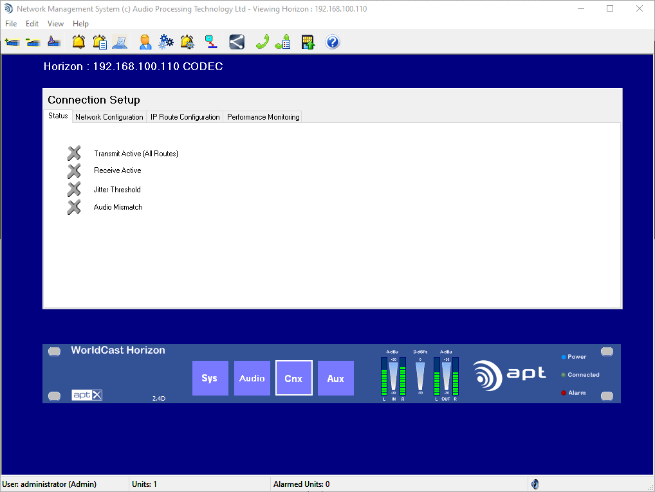Click the yellow alarm bell icon

pos(78,42)
